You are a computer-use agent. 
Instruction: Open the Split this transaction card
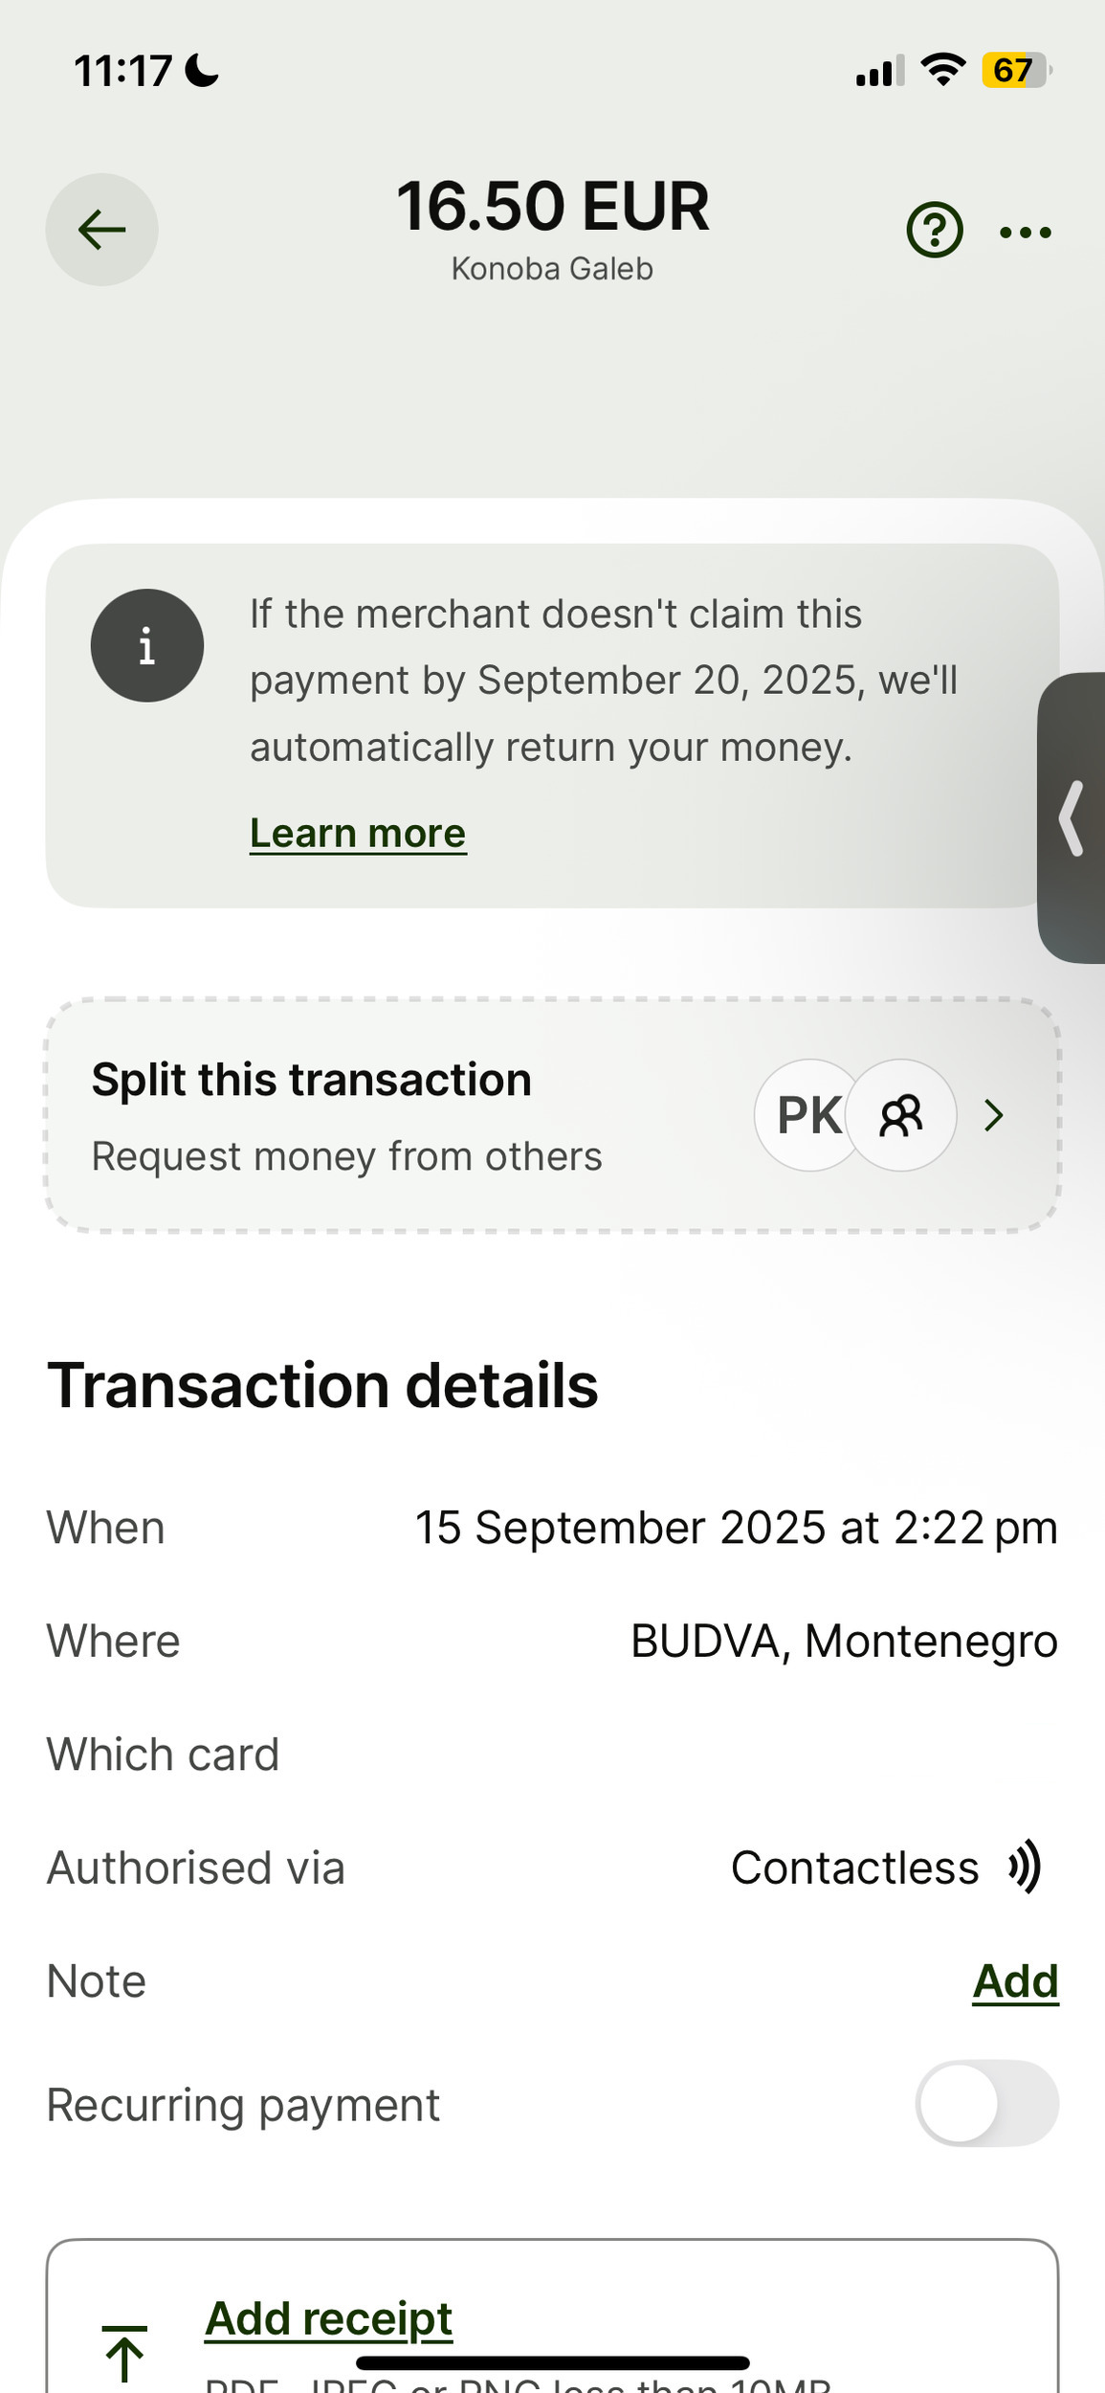[383, 1115]
